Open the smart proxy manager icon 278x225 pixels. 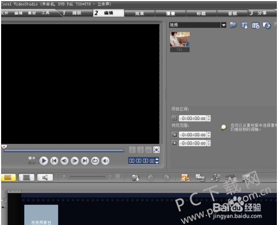point(185,178)
